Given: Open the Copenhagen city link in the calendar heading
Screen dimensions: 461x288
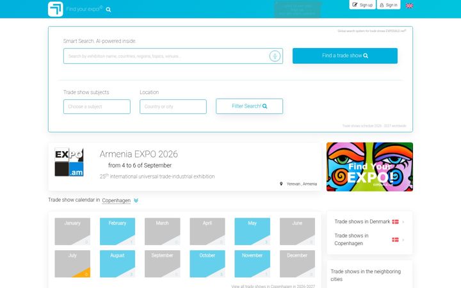Looking at the screenshot, I should coord(116,200).
